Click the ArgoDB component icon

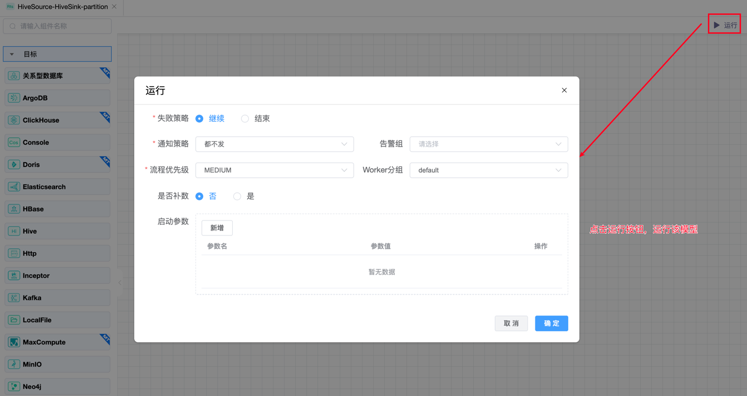point(14,98)
